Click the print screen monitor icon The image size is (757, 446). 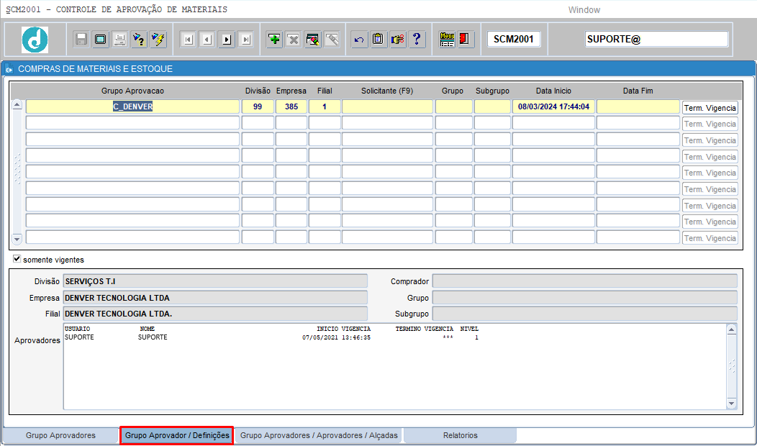pos(101,39)
